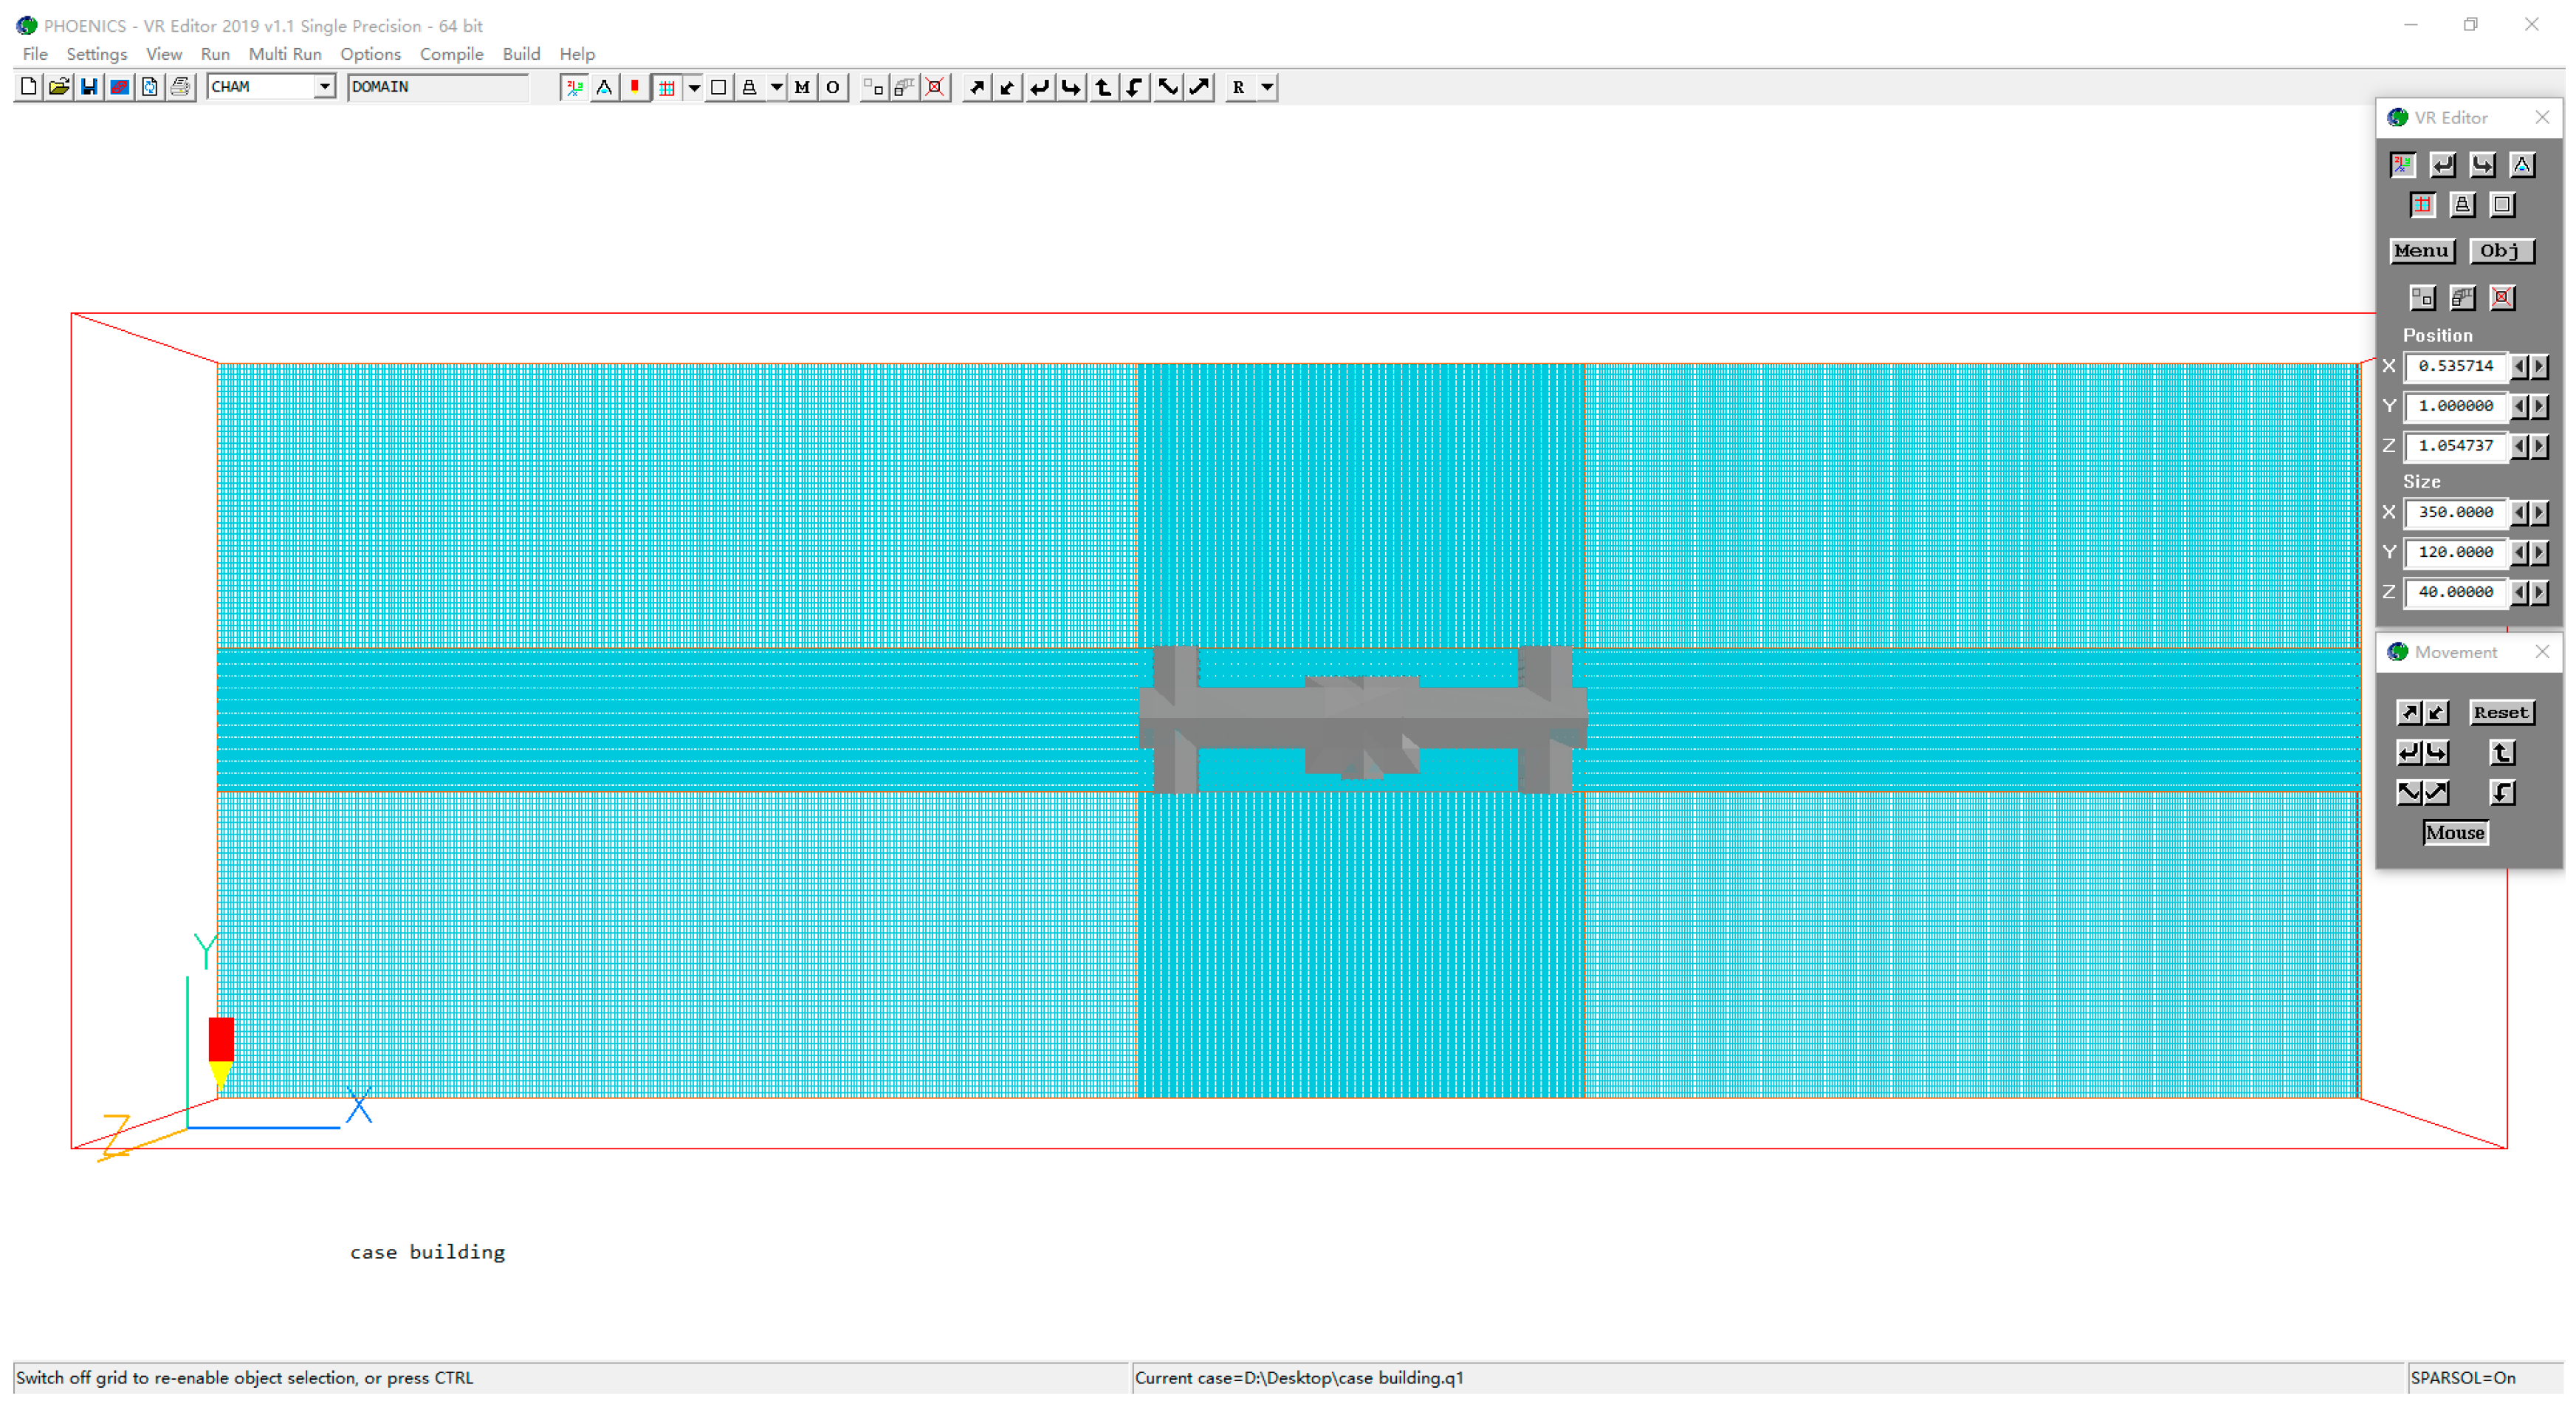Toggle the mesh grid display in toolbar
Image resolution: width=2576 pixels, height=1407 pixels.
667,87
